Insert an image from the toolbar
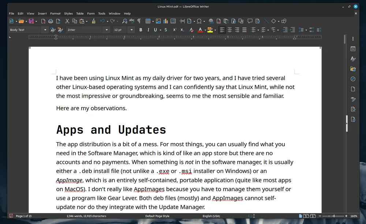The width and height of the screenshot is (366, 224). tap(159, 21)
